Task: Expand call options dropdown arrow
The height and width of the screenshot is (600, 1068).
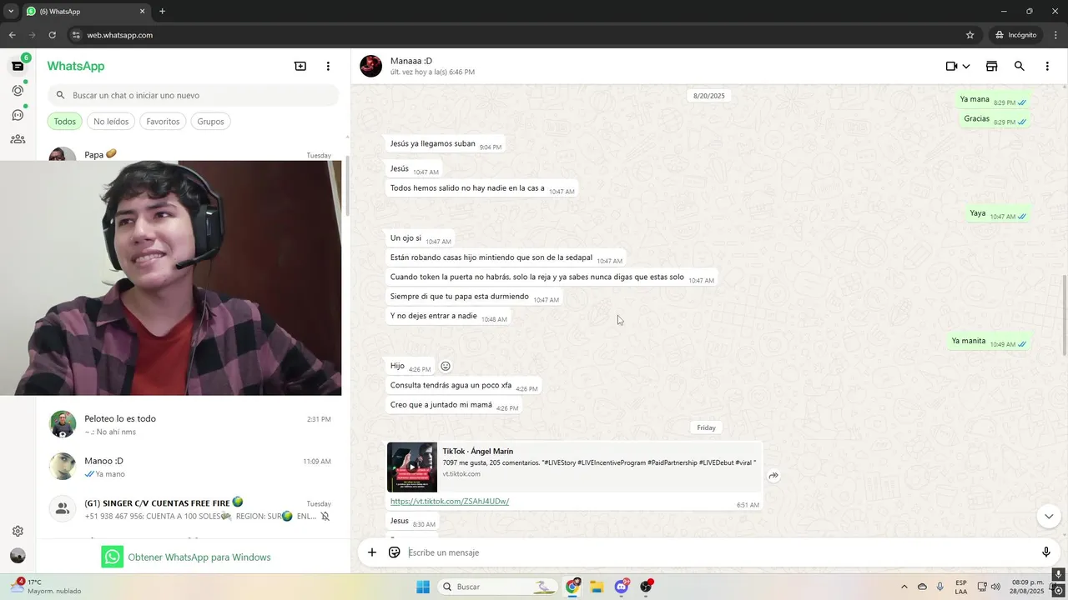Action: 966,66
